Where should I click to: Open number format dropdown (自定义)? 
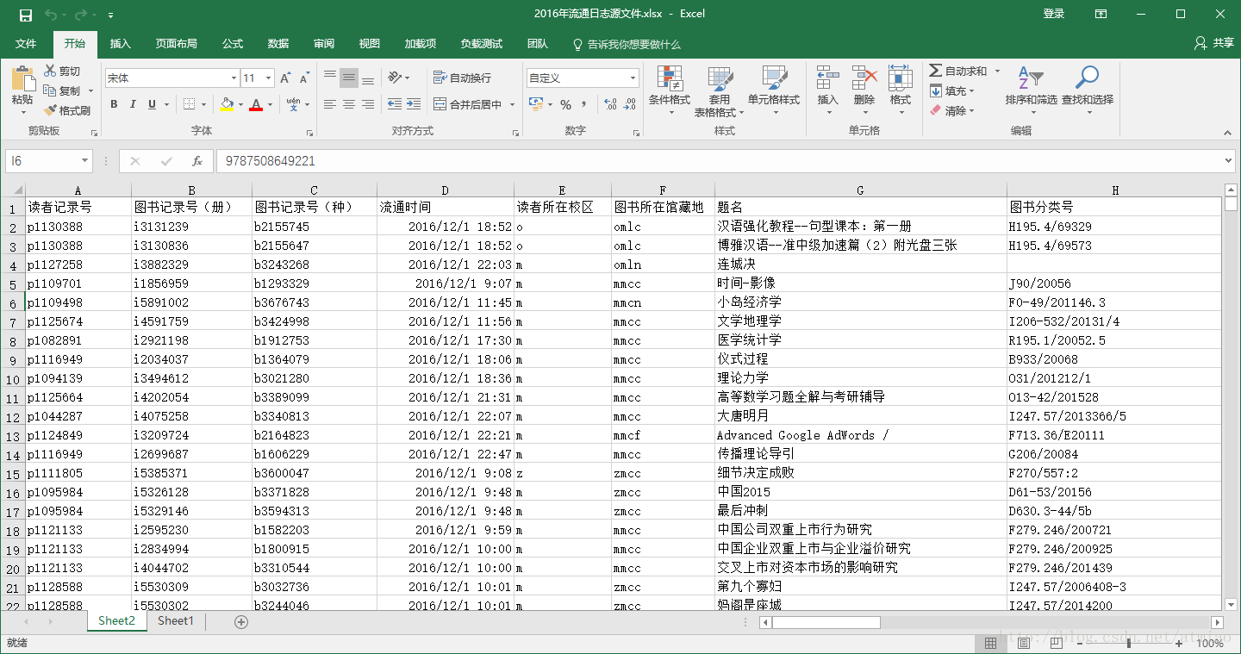pyautogui.click(x=633, y=78)
